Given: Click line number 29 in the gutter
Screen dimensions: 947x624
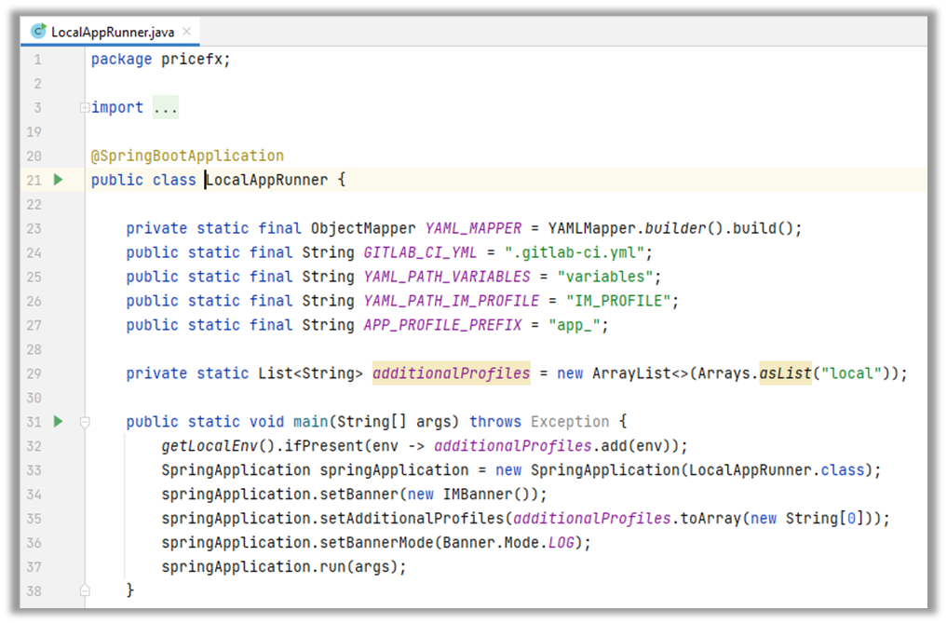Looking at the screenshot, I should point(35,373).
